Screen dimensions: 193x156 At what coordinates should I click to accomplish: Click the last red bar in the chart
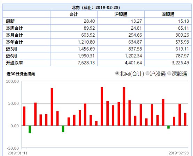[x=185, y=119]
